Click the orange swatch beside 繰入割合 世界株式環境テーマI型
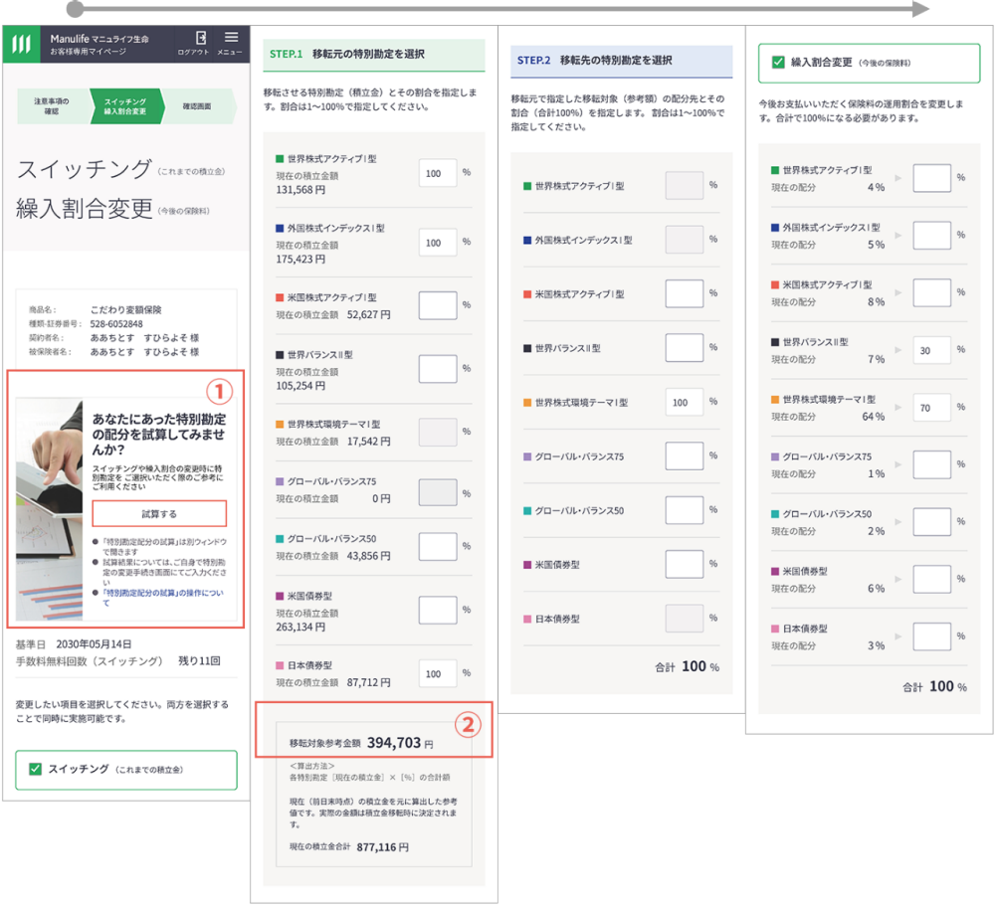 tap(775, 400)
